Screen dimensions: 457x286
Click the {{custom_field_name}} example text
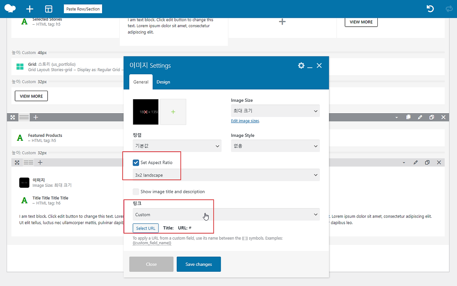point(152,243)
